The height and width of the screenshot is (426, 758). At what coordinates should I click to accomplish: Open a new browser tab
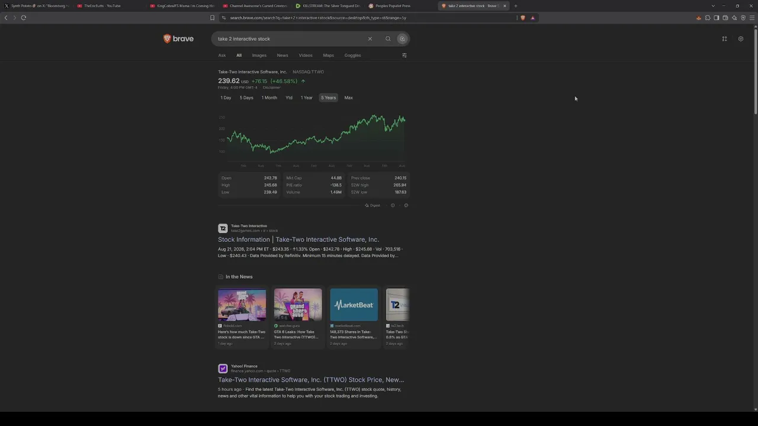[516, 6]
